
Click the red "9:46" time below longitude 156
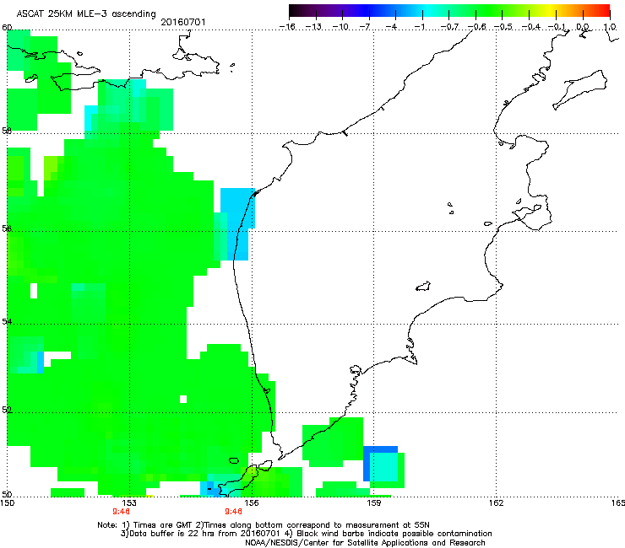[234, 512]
